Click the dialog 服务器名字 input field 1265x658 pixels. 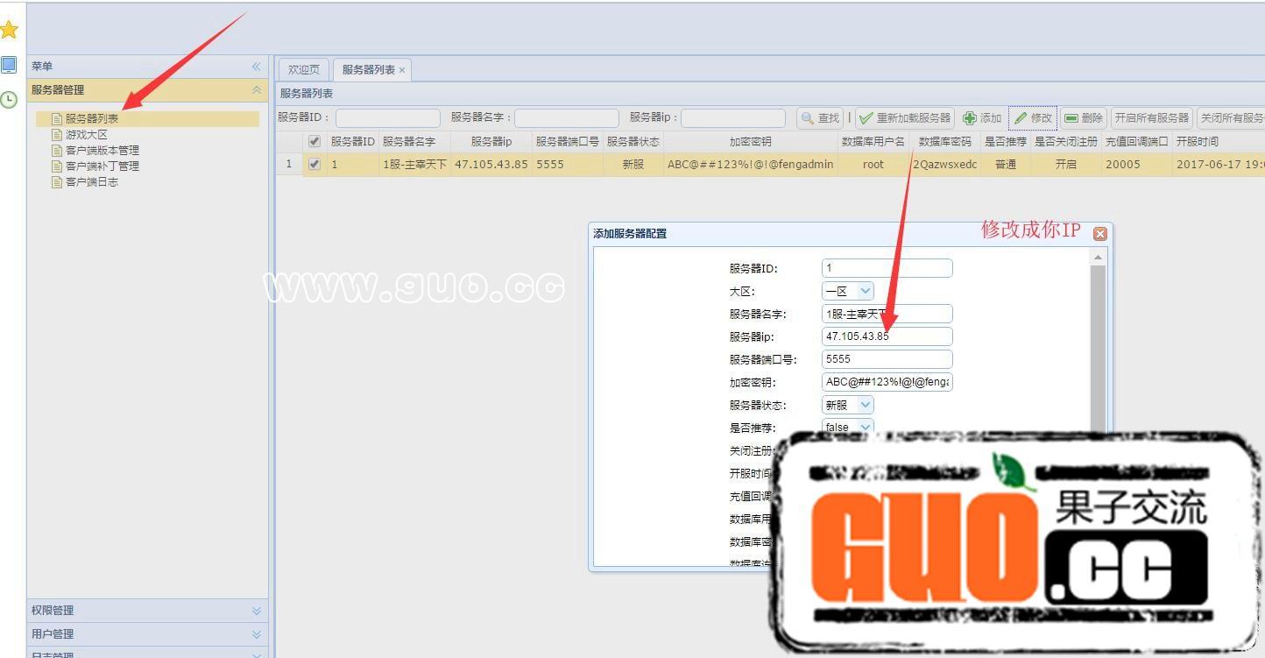(x=887, y=314)
